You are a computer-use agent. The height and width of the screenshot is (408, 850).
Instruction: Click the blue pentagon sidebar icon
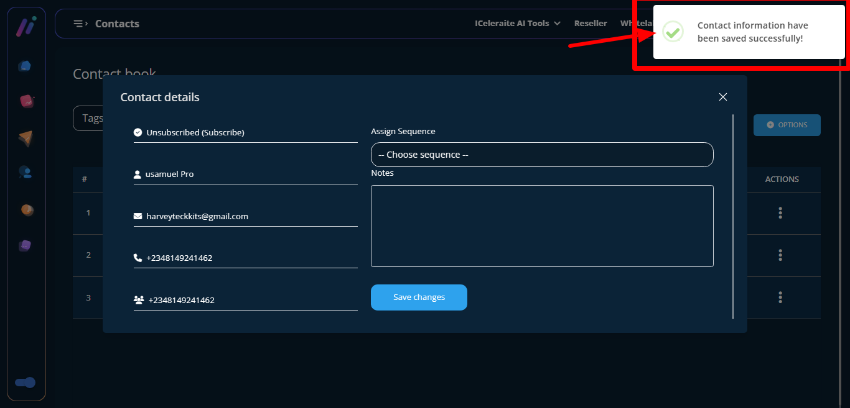click(x=26, y=66)
